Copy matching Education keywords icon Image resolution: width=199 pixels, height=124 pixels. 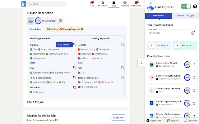[x=75, y=87]
